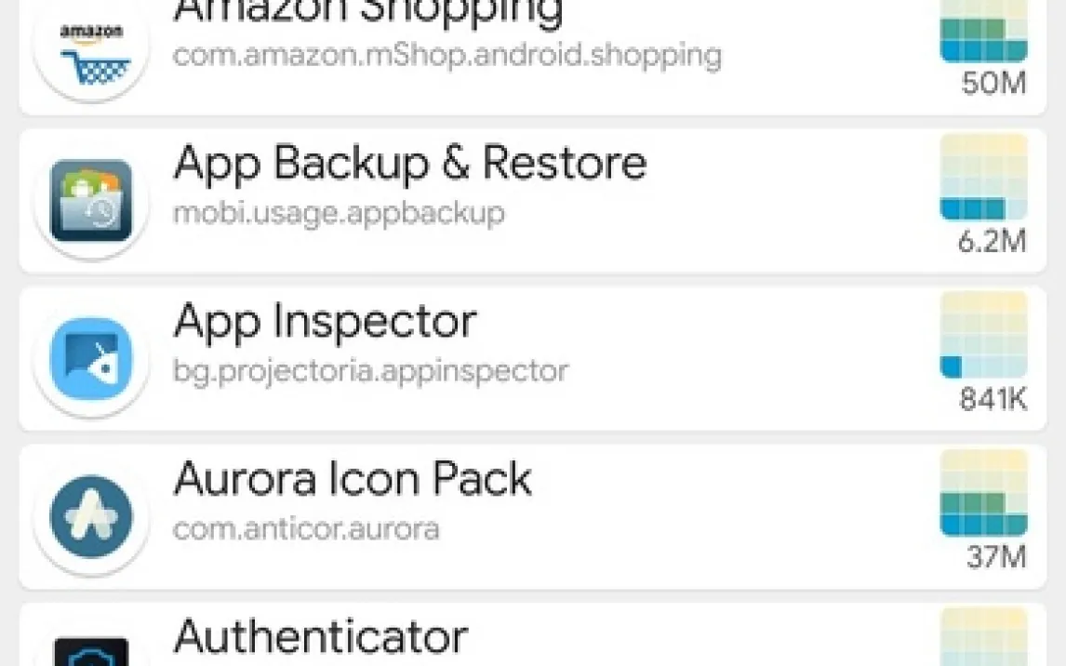Click Authenticator storage usage grid
The height and width of the screenshot is (666, 1066).
(983, 637)
